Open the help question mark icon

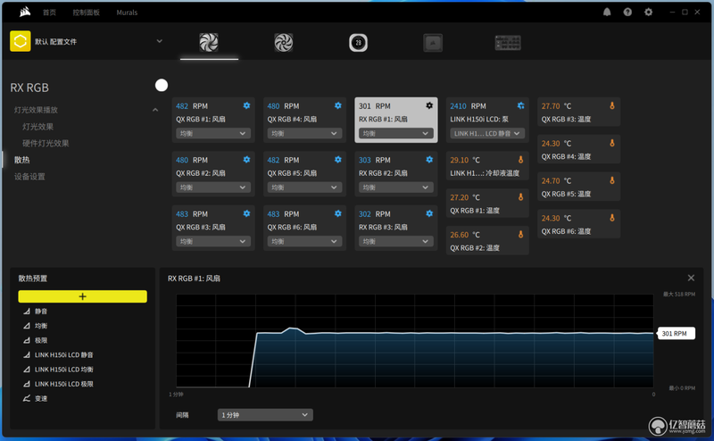(x=627, y=12)
